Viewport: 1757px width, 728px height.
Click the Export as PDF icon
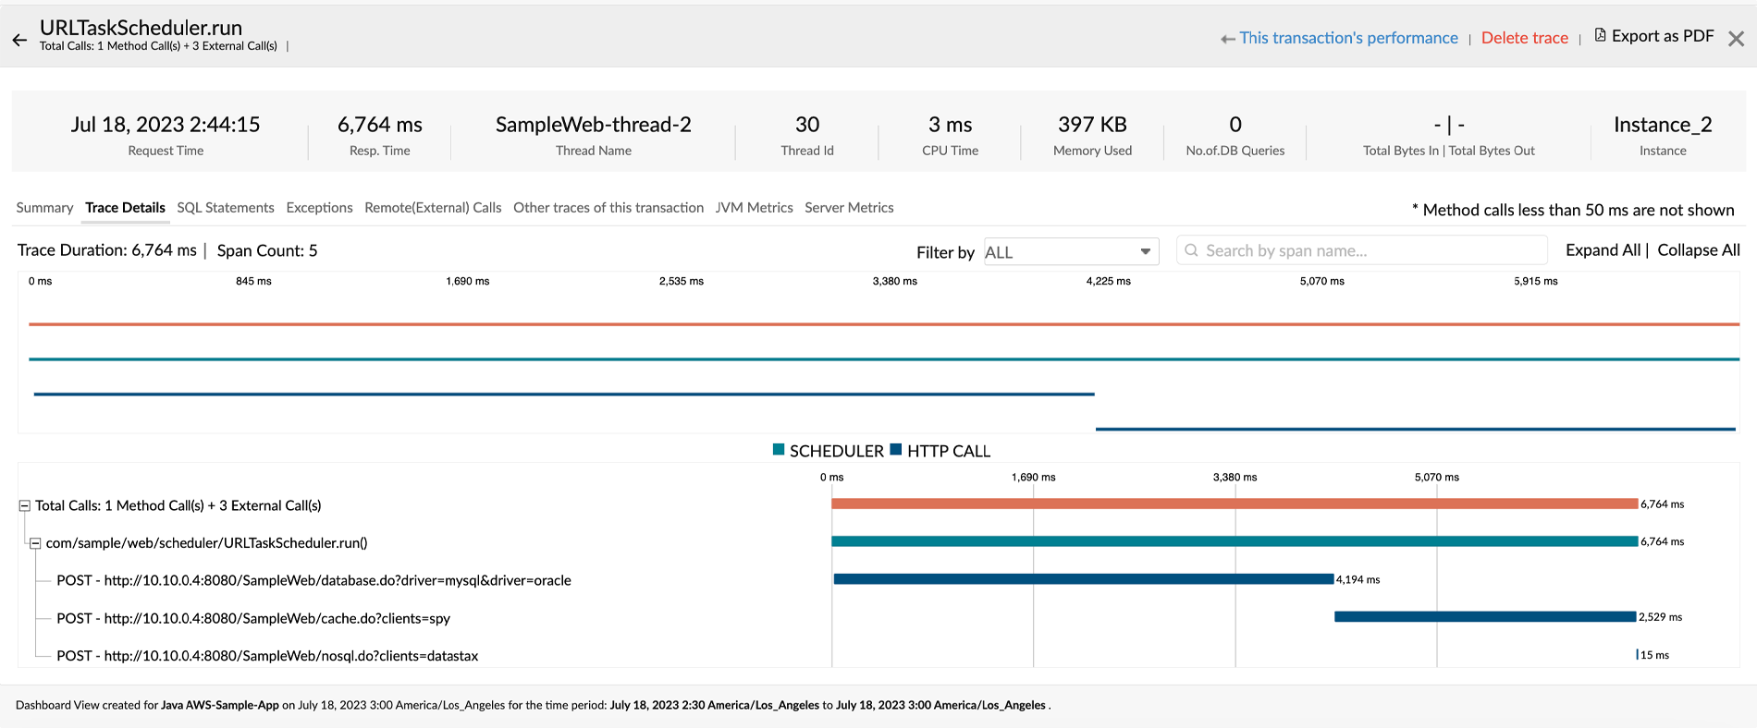coord(1600,35)
